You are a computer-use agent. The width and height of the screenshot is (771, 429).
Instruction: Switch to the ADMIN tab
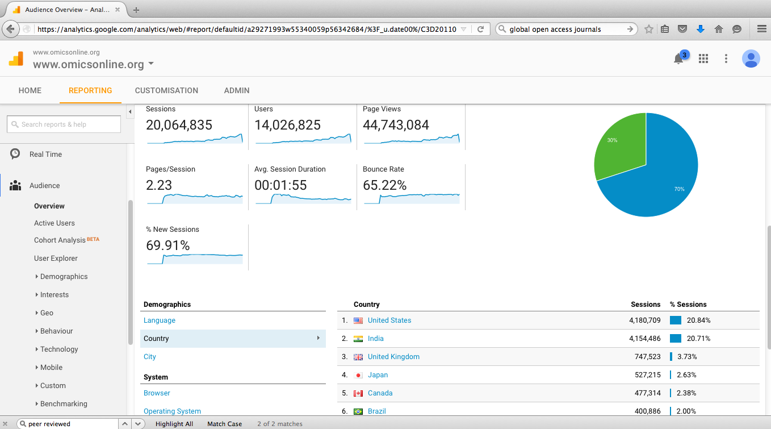pos(236,90)
